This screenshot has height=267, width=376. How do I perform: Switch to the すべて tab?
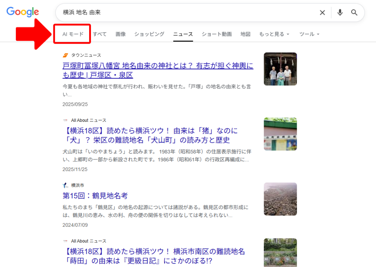coord(100,34)
